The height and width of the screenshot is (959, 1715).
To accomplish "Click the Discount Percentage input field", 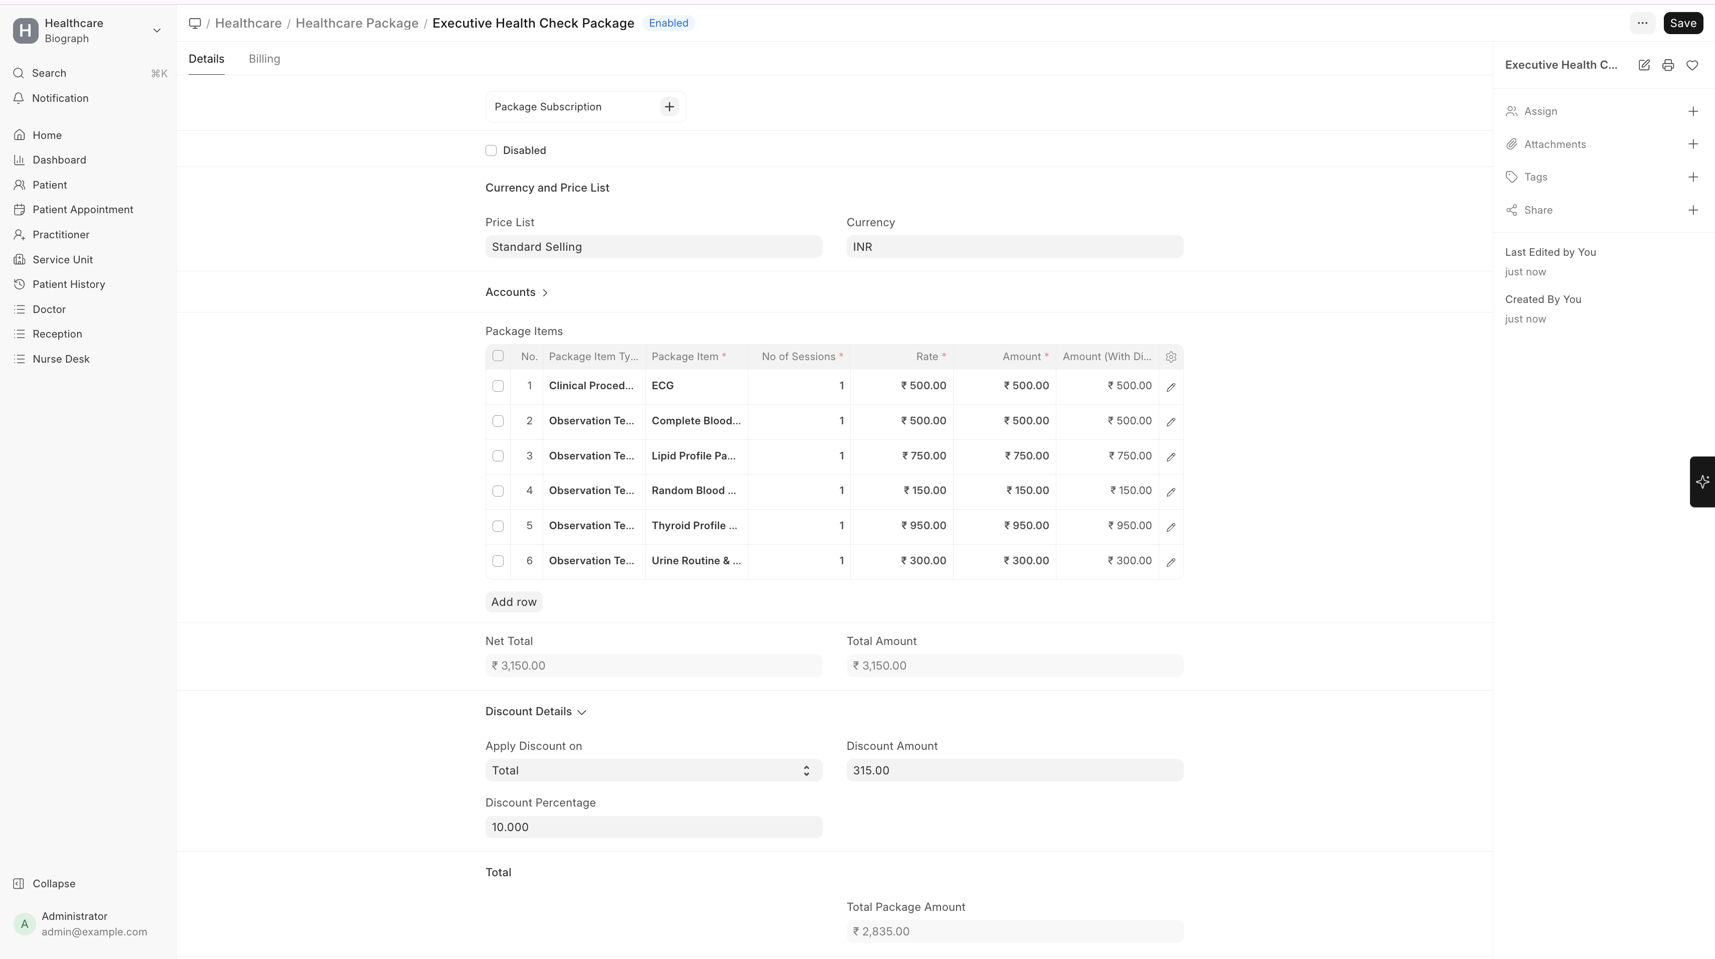I will point(653,827).
